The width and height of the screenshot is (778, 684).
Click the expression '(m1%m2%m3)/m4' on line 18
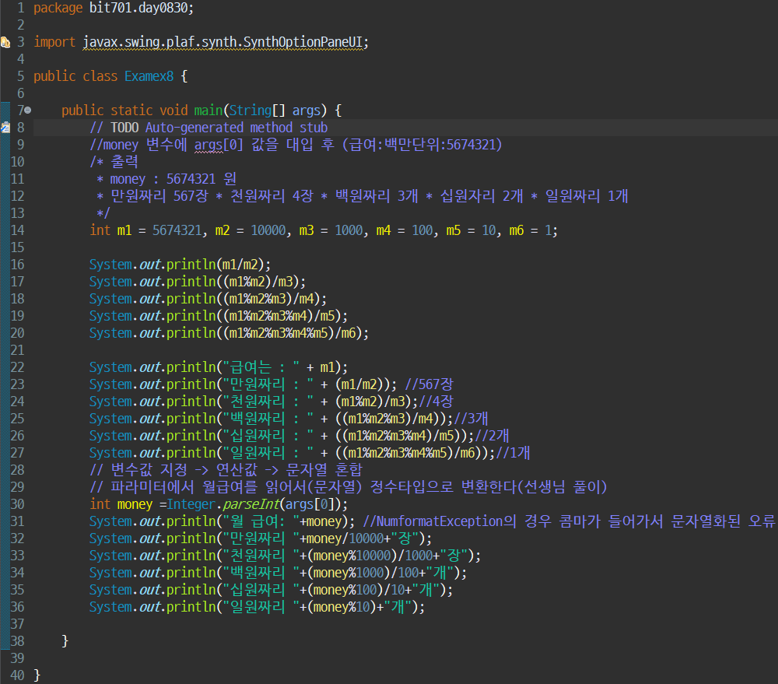click(268, 299)
